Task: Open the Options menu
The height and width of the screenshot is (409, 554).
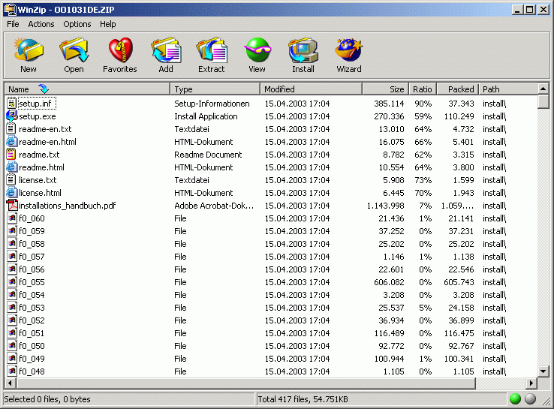Action: 77,24
